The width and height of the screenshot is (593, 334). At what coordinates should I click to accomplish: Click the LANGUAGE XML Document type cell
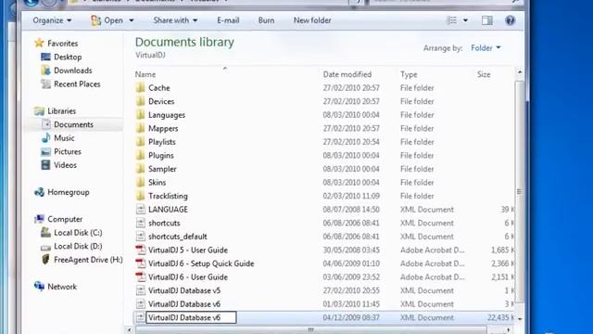pyautogui.click(x=427, y=210)
